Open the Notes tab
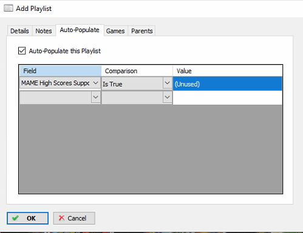Screen dimensions: 303x233 44,31
